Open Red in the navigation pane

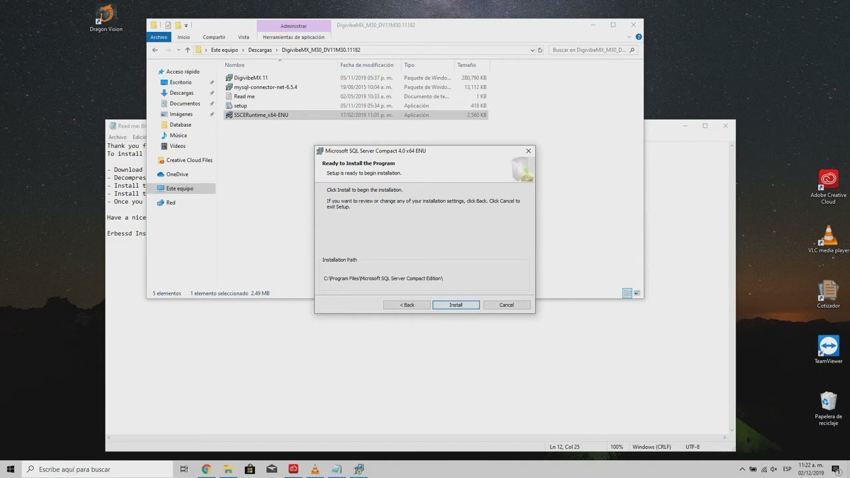(x=171, y=202)
